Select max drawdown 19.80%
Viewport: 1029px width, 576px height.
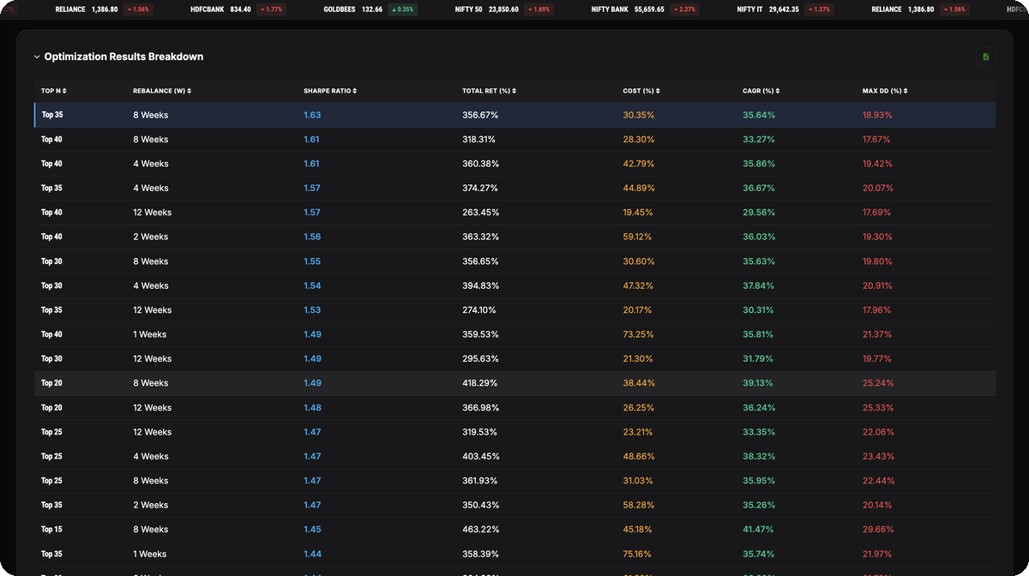[x=877, y=261]
